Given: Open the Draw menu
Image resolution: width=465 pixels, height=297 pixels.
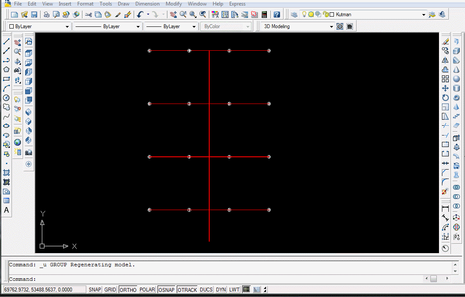Looking at the screenshot, I should [x=123, y=4].
